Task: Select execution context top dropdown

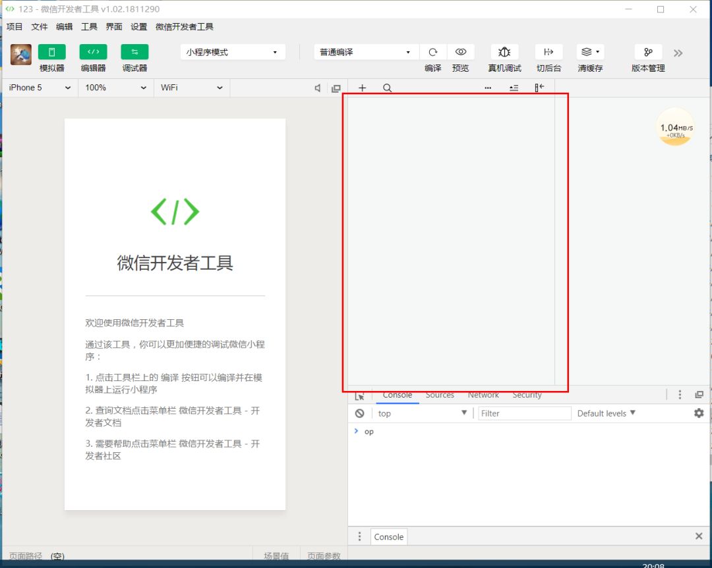Action: [x=423, y=413]
